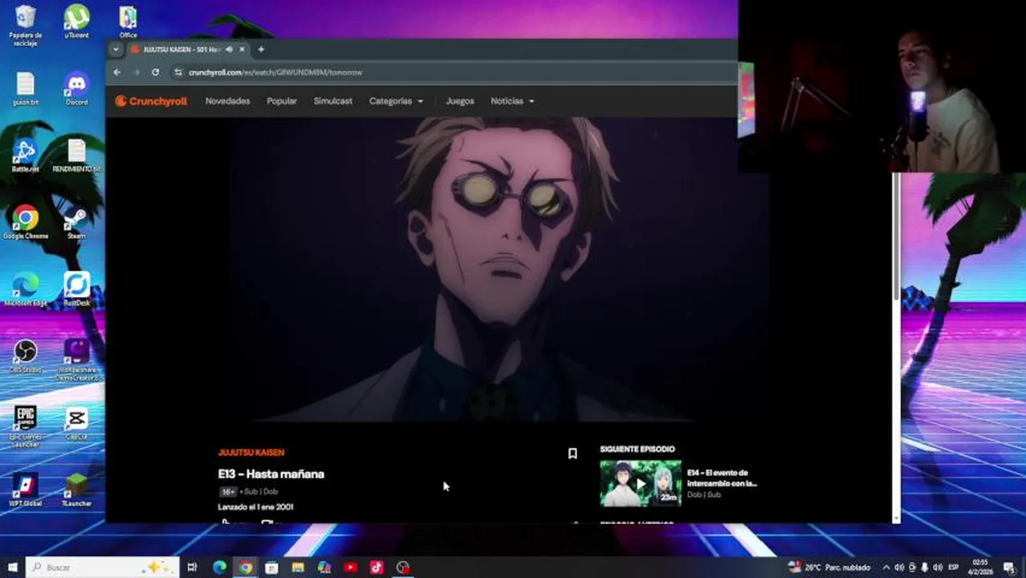Show hidden system tray icons
This screenshot has width=1026, height=578.
[x=886, y=568]
